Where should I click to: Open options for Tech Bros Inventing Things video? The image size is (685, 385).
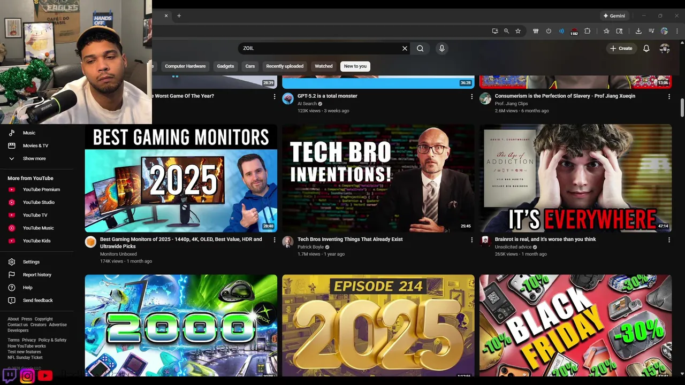[471, 240]
